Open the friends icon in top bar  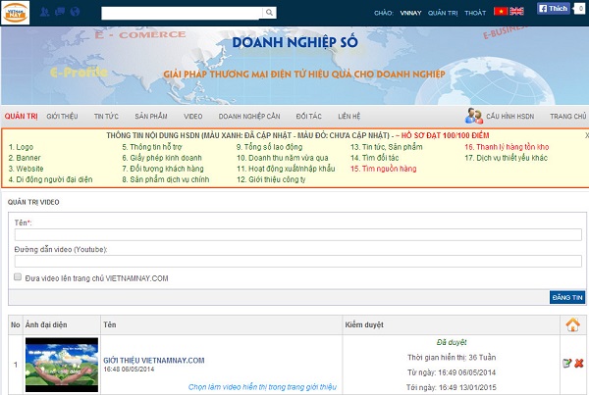point(45,12)
